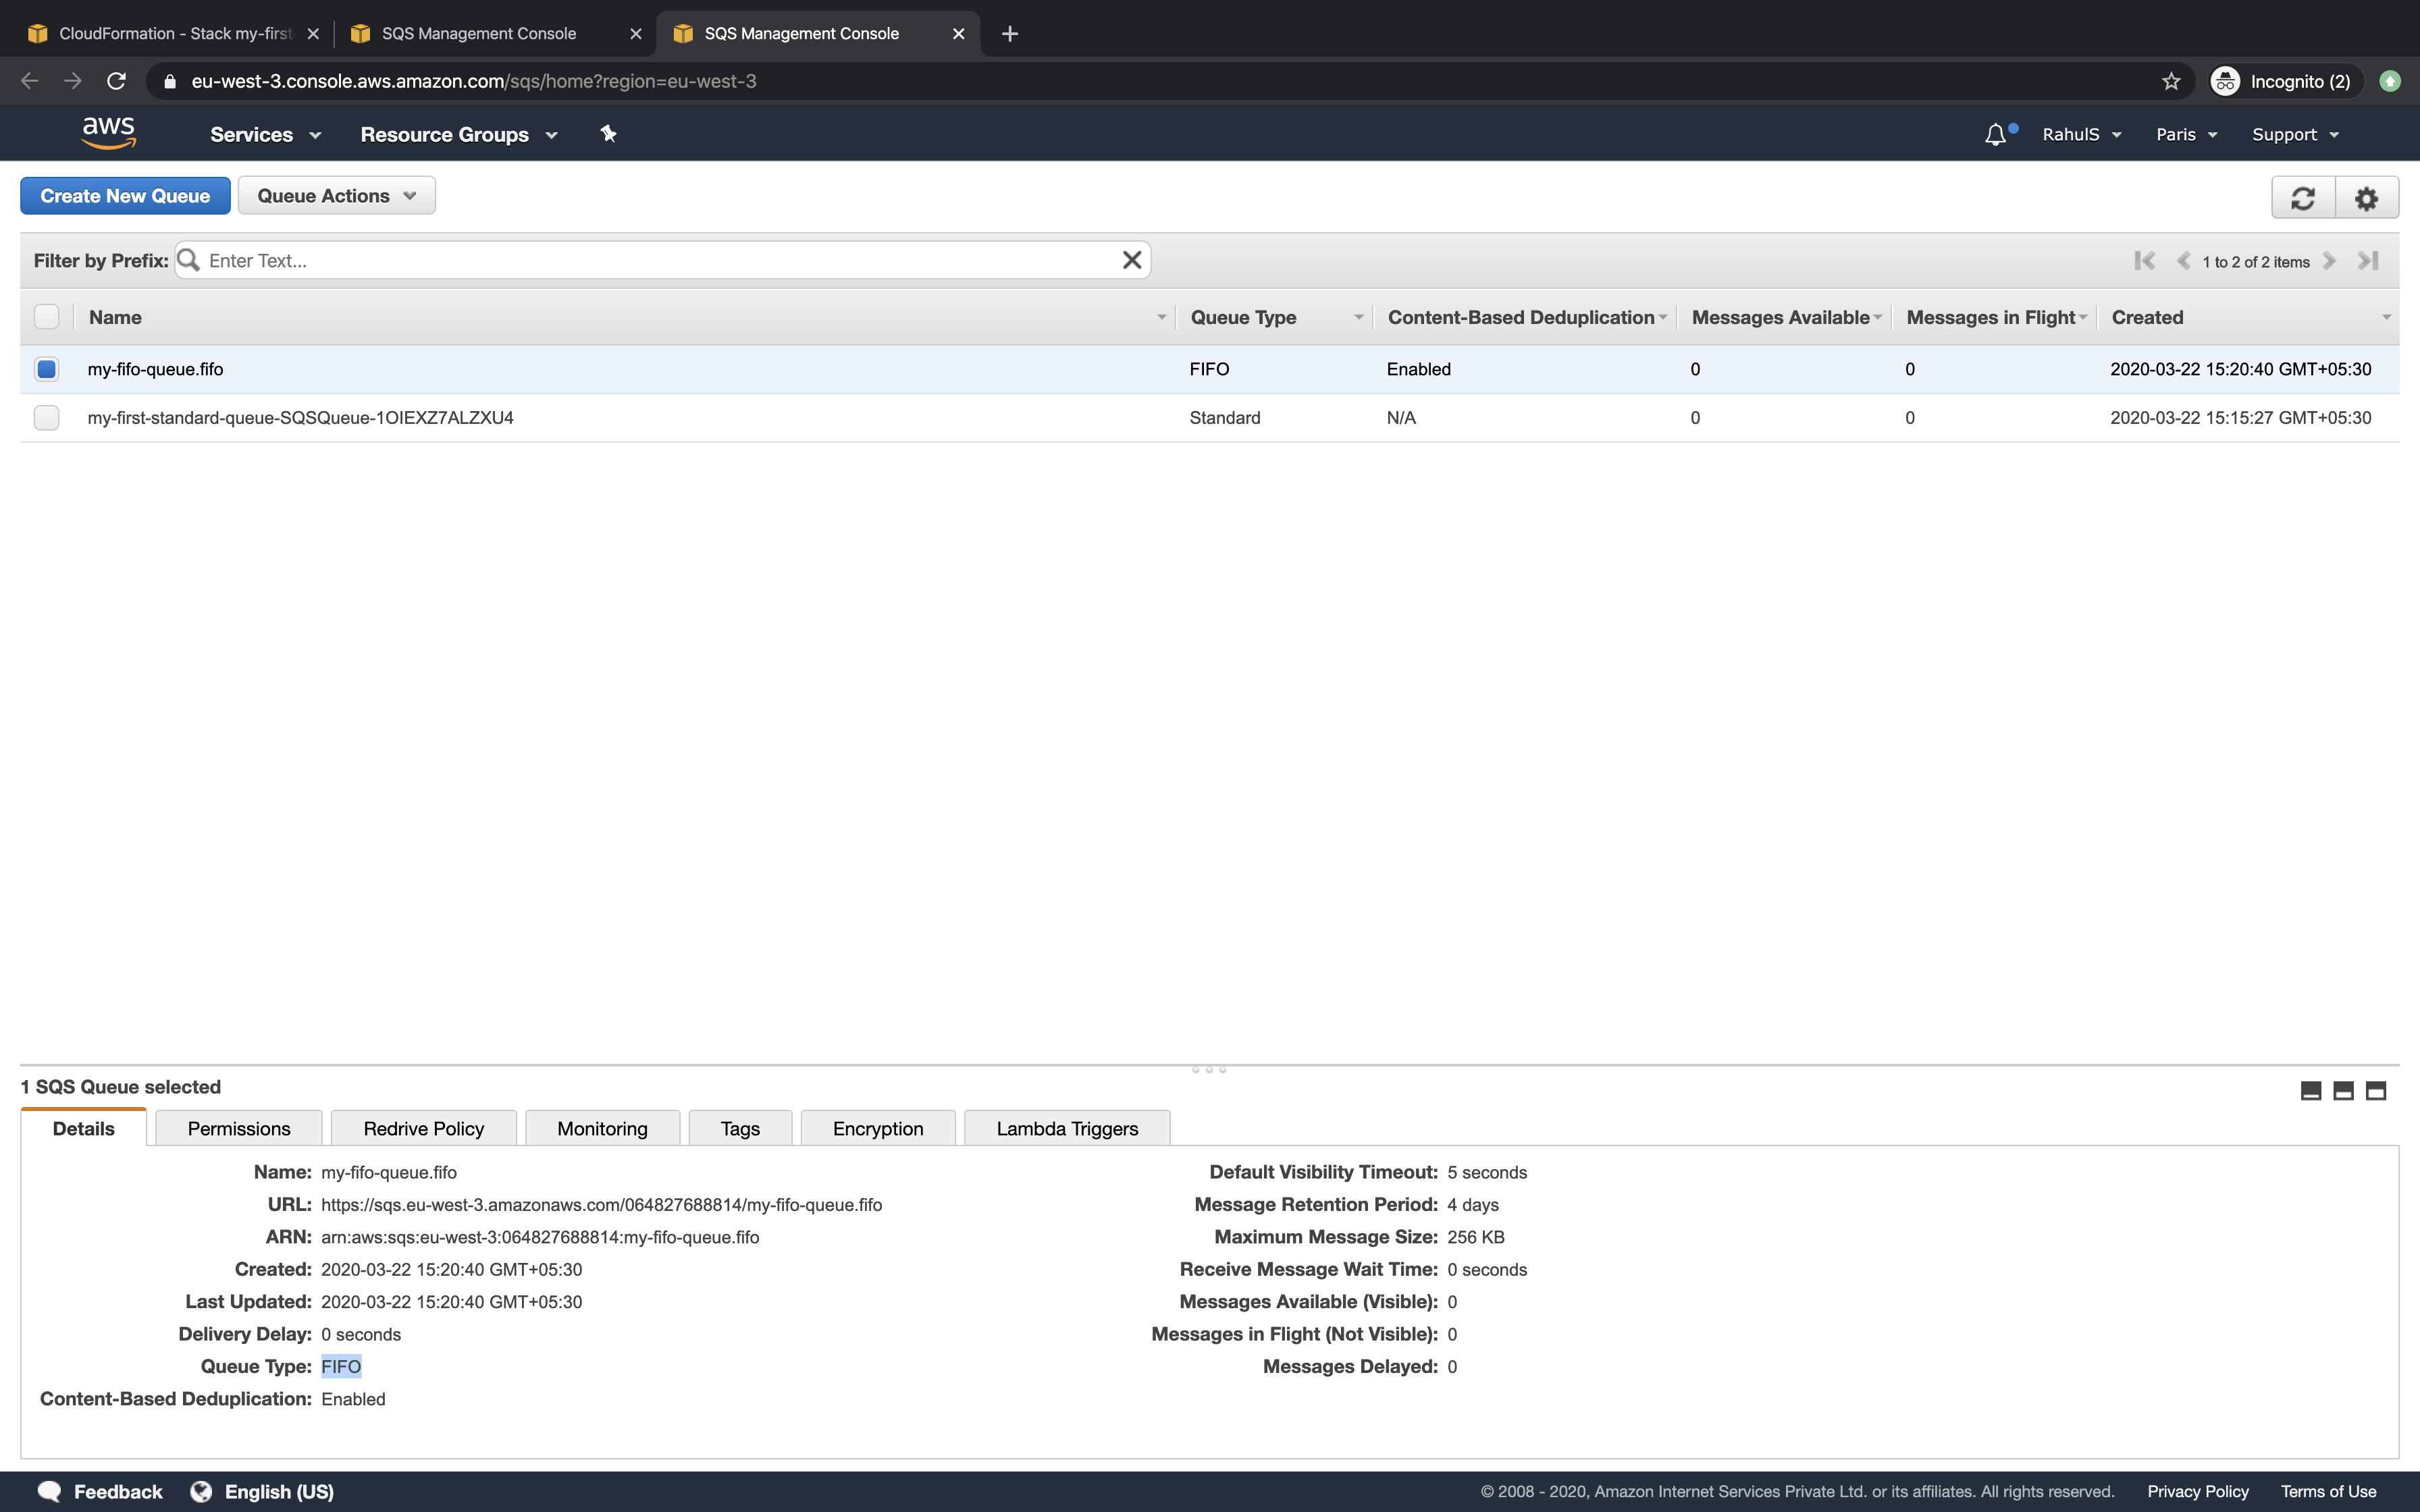Screen dimensions: 2420x1512
Task: Select the my-first-standard-queue checkbox
Action: [x=46, y=418]
